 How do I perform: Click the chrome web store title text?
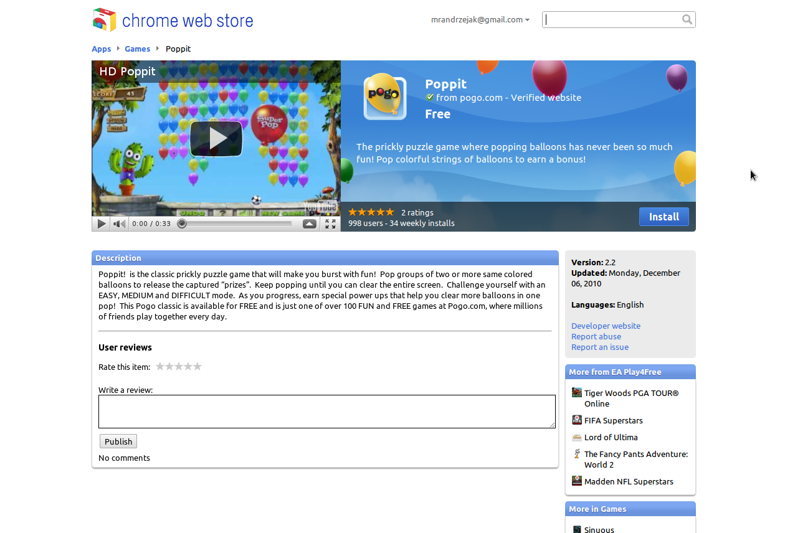pyautogui.click(x=188, y=21)
